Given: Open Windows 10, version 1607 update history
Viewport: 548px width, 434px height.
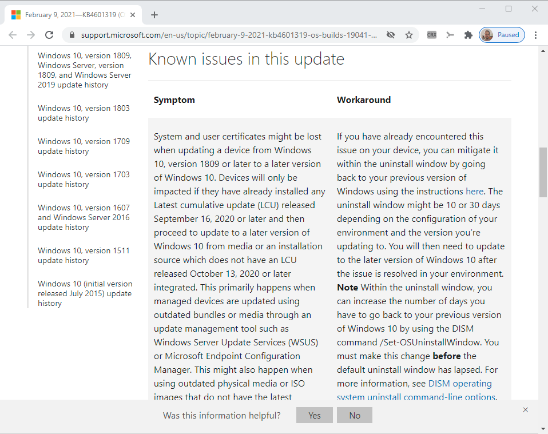Looking at the screenshot, I should (84, 217).
